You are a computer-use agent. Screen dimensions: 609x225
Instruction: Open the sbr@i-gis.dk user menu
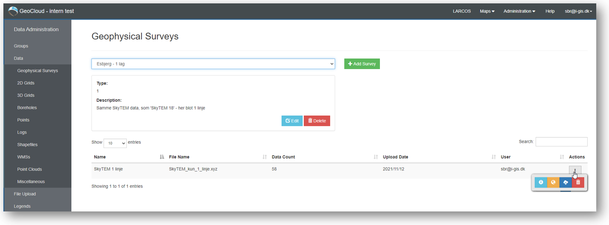click(x=578, y=11)
